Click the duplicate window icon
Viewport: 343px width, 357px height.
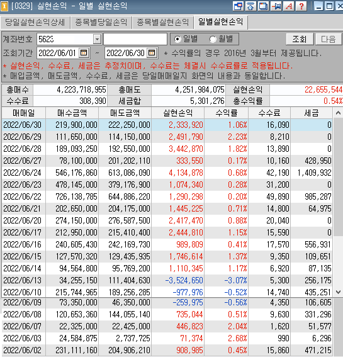pos(263,6)
